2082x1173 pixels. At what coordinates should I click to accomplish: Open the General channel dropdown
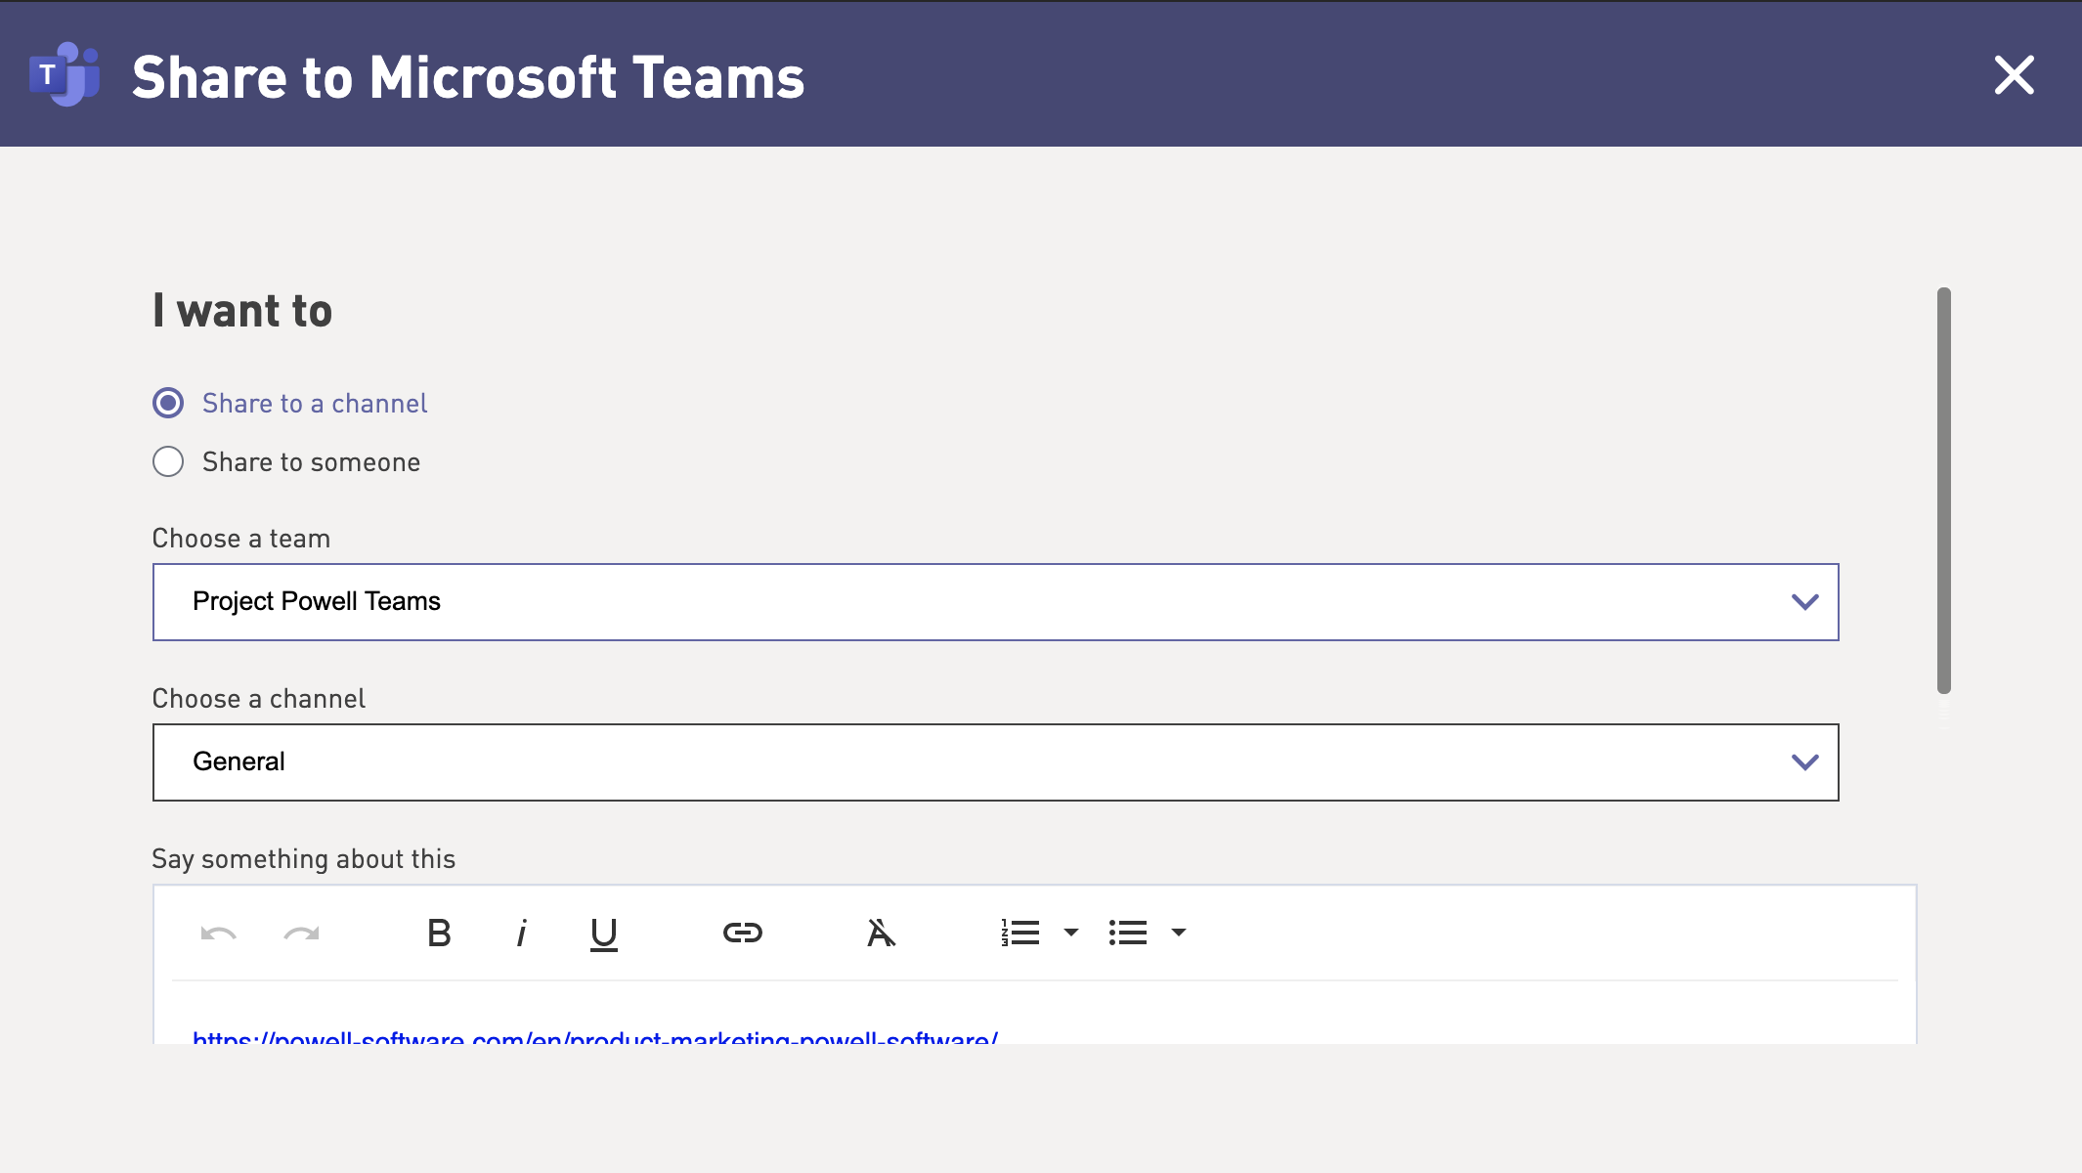click(995, 762)
